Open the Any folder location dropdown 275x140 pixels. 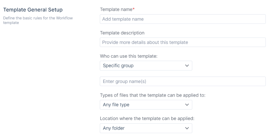146,128
